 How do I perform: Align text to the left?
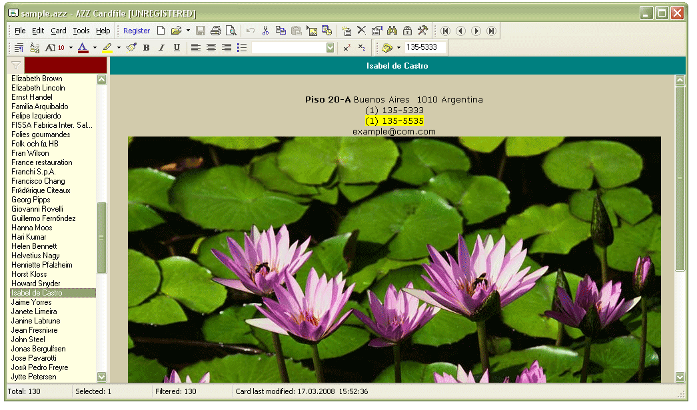tap(196, 47)
